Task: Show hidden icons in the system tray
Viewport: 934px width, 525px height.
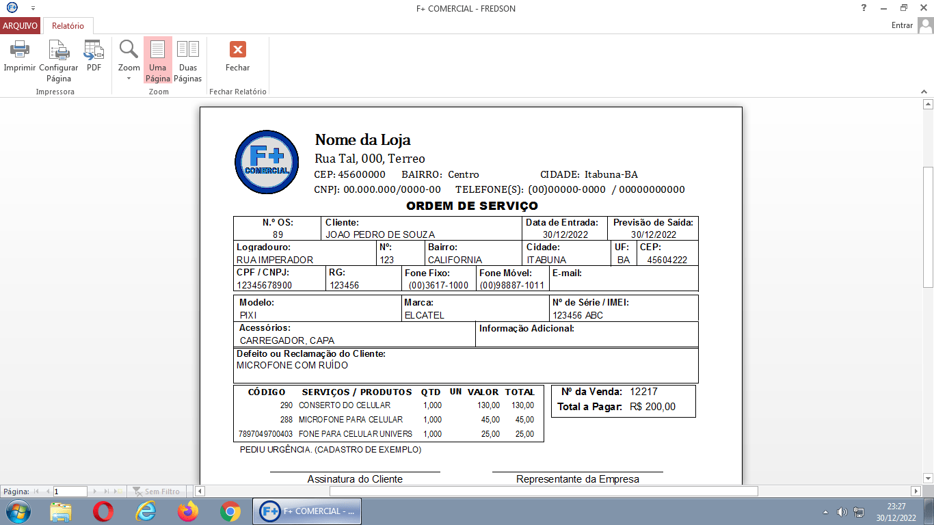Action: pyautogui.click(x=825, y=512)
